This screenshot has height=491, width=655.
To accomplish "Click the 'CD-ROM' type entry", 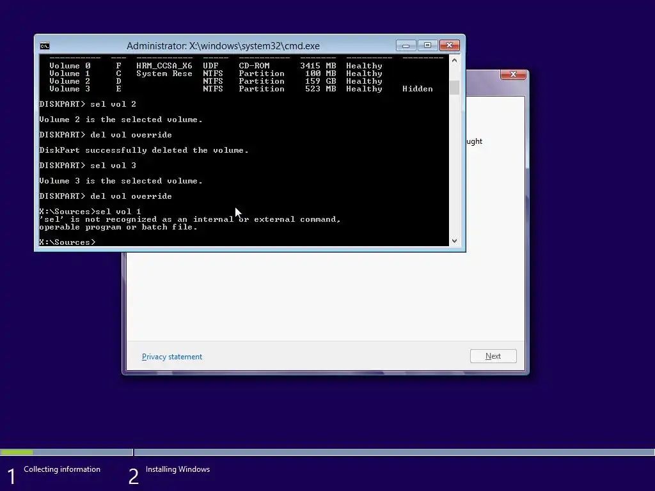I will coord(254,66).
